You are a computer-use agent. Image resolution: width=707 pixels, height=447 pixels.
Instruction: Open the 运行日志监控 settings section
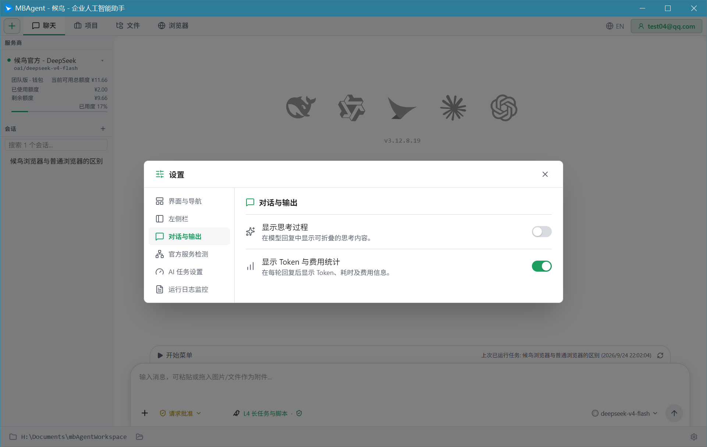tap(189, 289)
